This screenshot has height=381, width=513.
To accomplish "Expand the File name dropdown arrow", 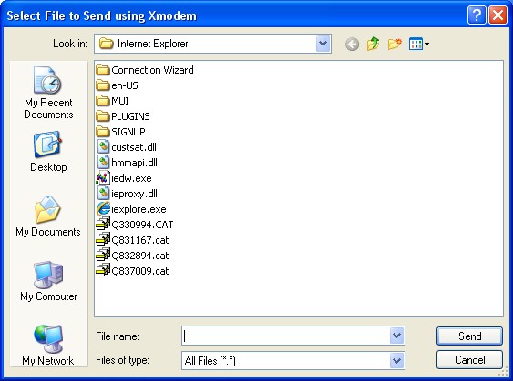I will click(x=397, y=336).
